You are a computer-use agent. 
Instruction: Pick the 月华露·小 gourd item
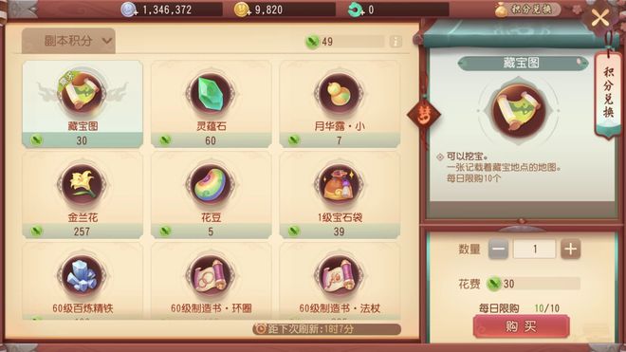[x=340, y=104]
